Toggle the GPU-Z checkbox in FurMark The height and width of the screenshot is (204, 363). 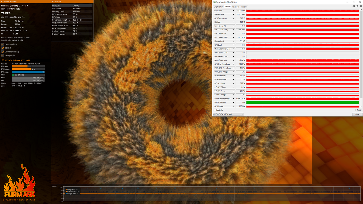3,48
